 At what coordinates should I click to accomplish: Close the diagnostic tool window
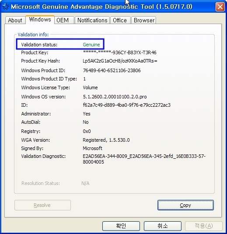pos(220,7)
